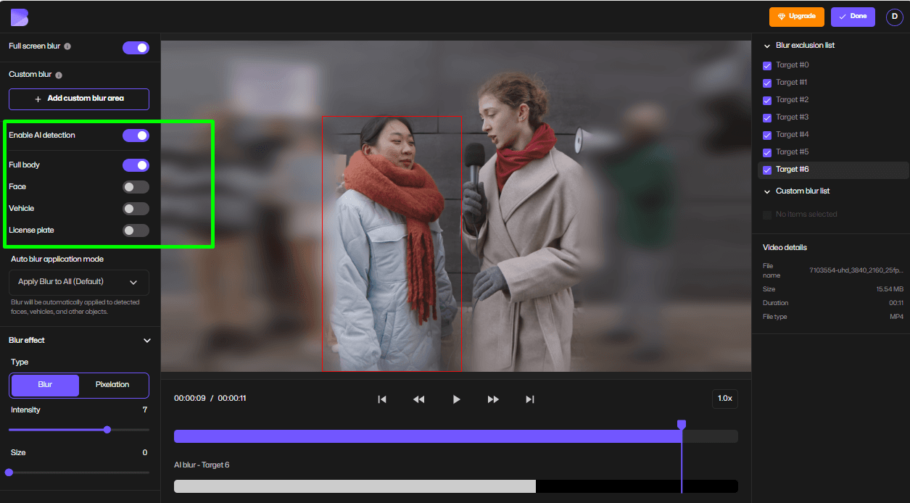Select the Blur type tab
The height and width of the screenshot is (503, 910).
[x=44, y=385]
